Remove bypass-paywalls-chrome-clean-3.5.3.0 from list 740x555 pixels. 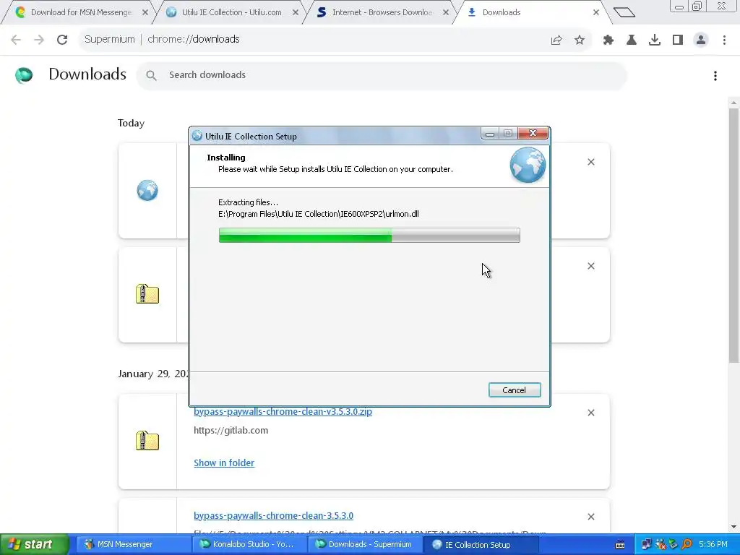click(591, 517)
